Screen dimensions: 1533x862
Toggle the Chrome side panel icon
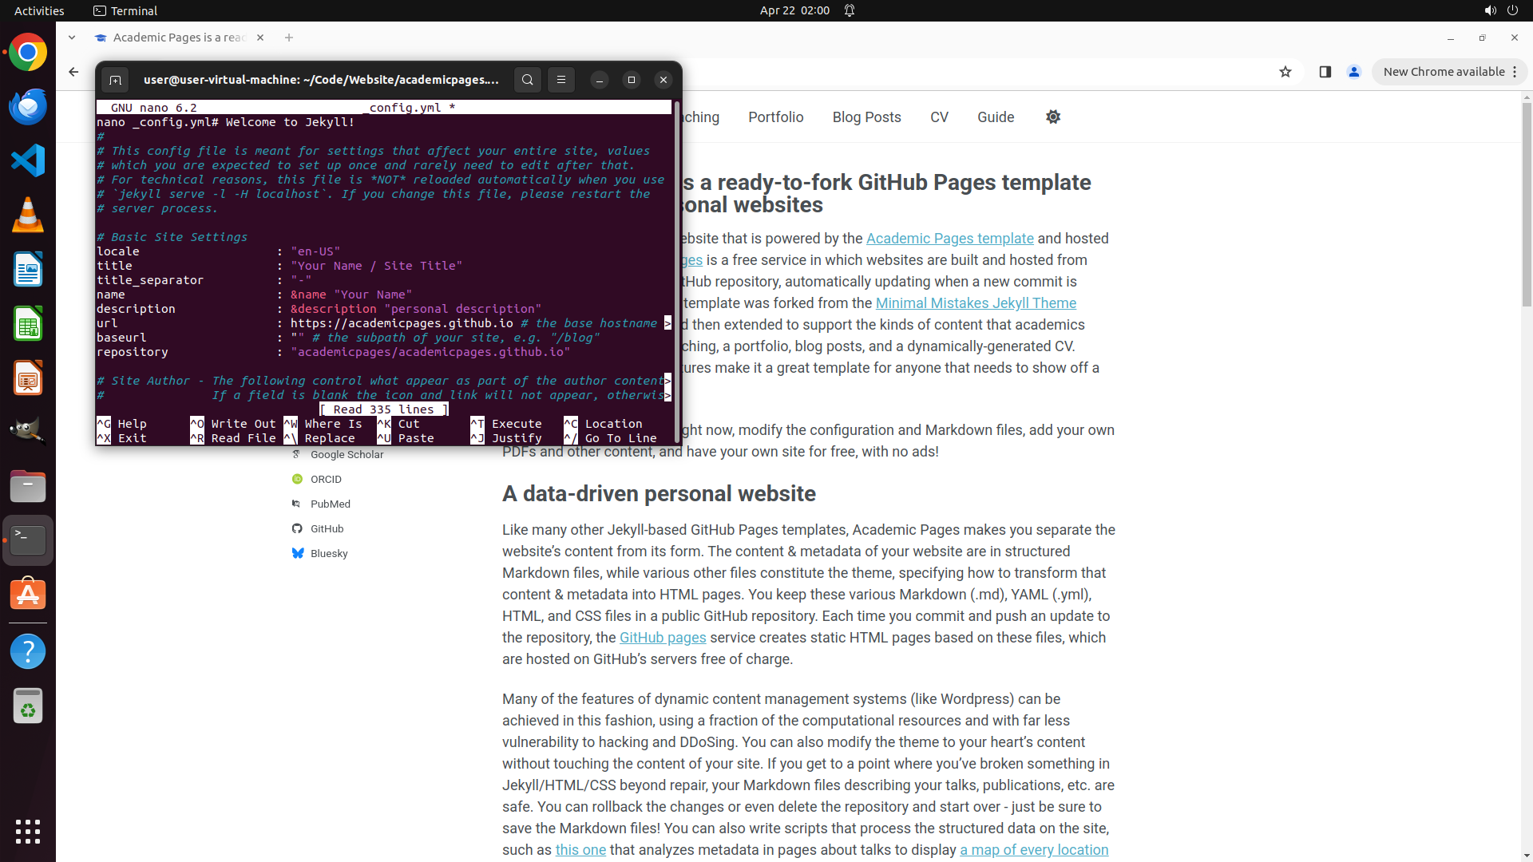pos(1325,72)
